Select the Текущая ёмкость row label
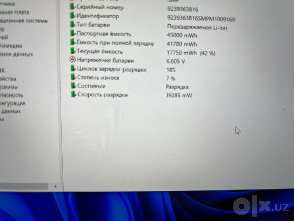294x221 pixels. coord(100,51)
